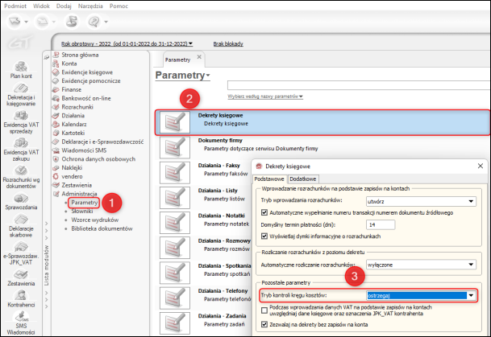Screen dimensions: 491x337
Task: Toggle automatic transaction number filling checkbox
Action: 264,212
